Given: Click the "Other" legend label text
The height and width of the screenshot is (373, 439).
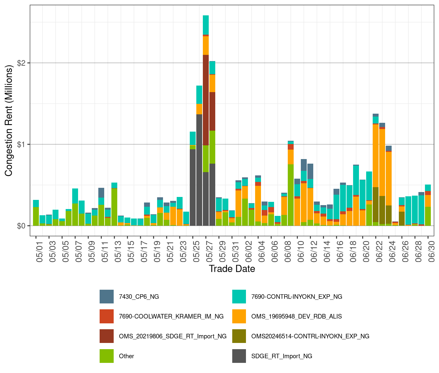Looking at the screenshot, I should point(126,356).
